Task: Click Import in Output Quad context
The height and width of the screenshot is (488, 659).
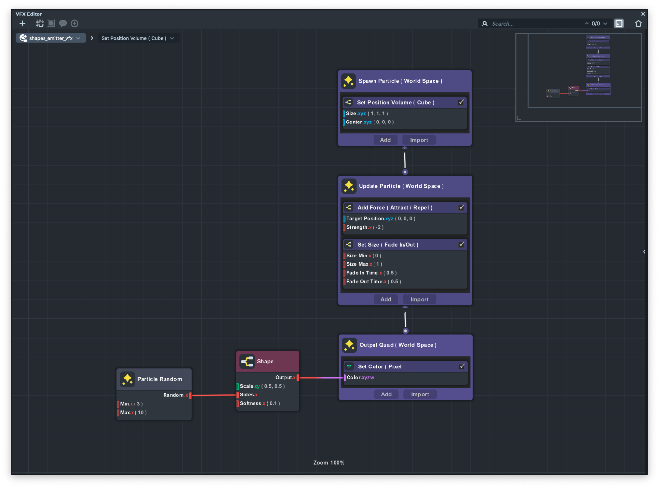Action: click(420, 394)
